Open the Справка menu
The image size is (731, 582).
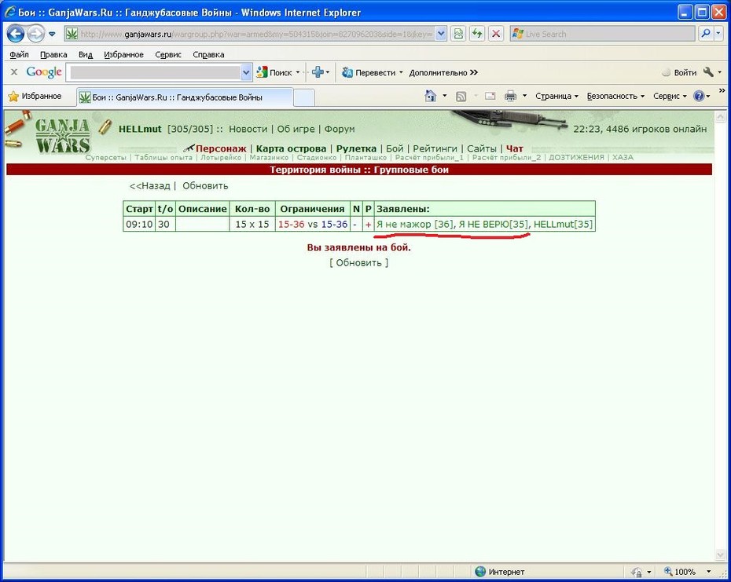pos(208,54)
